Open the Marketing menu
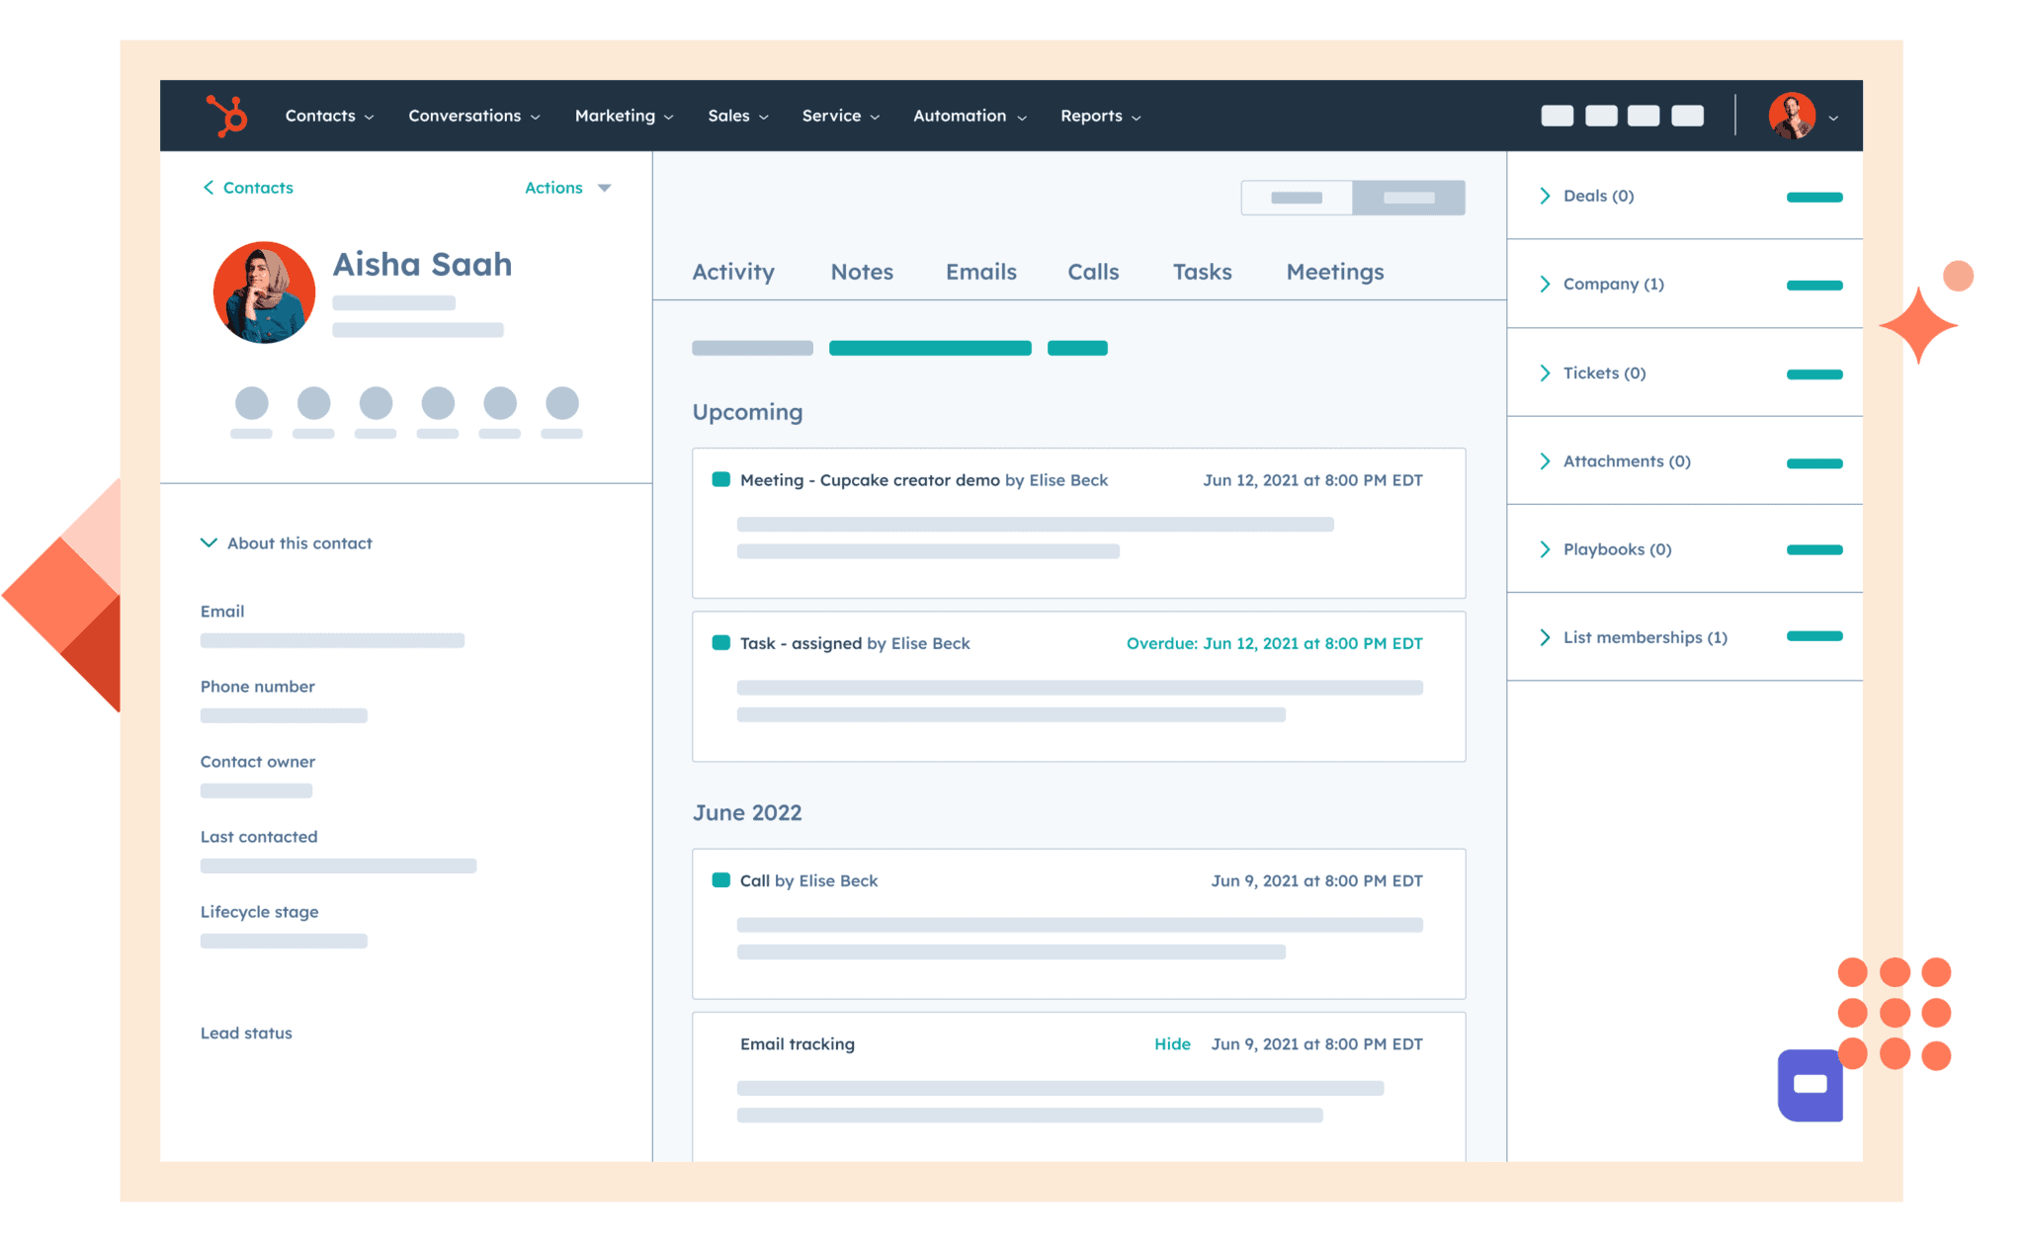 point(624,116)
